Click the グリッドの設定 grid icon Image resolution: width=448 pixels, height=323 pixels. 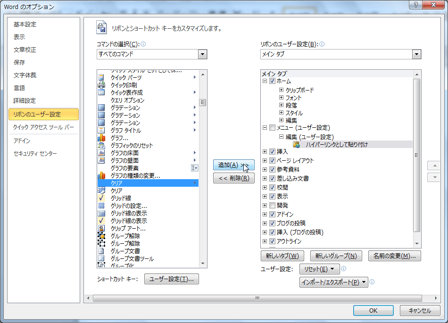(x=101, y=206)
